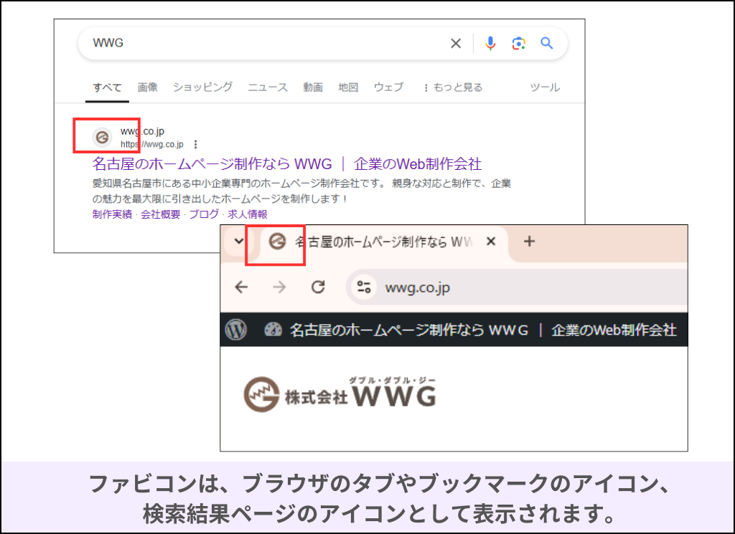This screenshot has height=534, width=735.
Task: Select the ニュース search tab
Action: coord(267,87)
